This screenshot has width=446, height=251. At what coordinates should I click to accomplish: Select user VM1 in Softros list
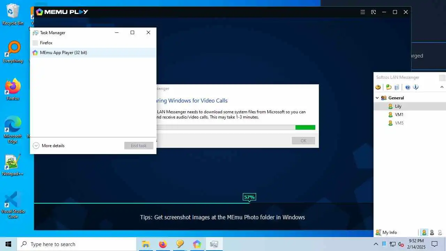pos(410,115)
